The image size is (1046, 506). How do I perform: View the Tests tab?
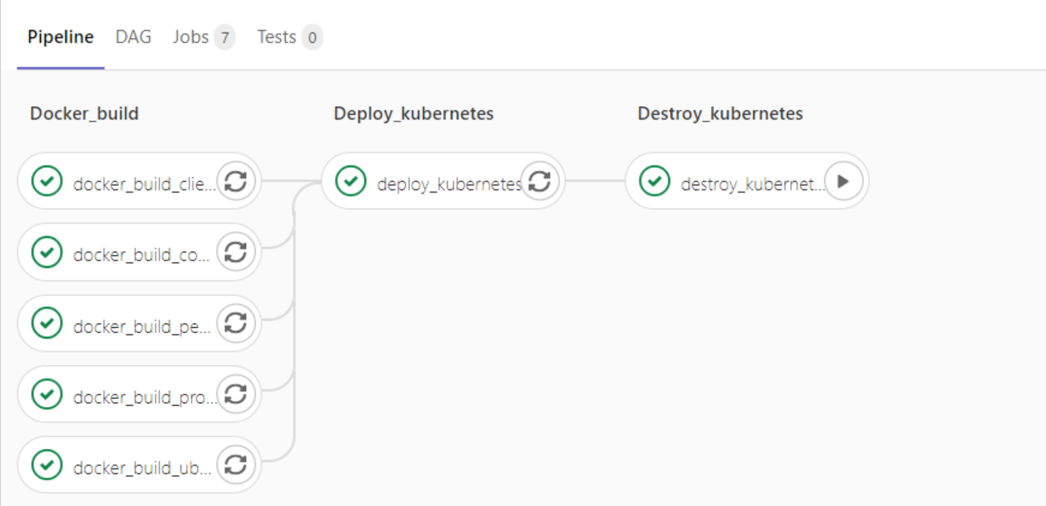point(277,37)
